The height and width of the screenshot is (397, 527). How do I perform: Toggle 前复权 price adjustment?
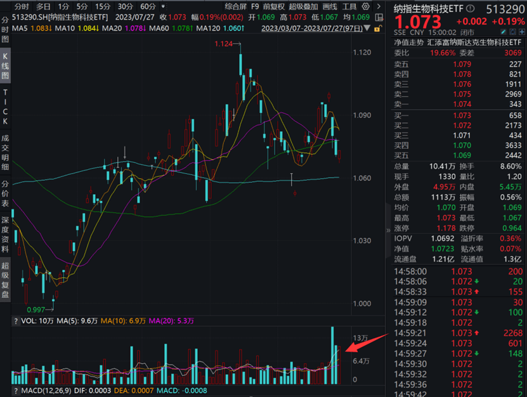tap(275, 6)
